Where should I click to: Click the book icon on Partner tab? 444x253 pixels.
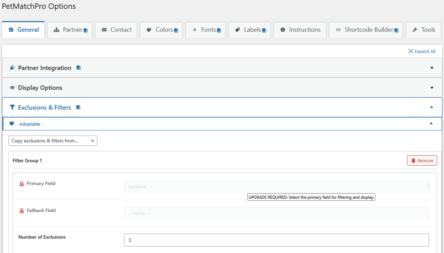click(x=86, y=30)
